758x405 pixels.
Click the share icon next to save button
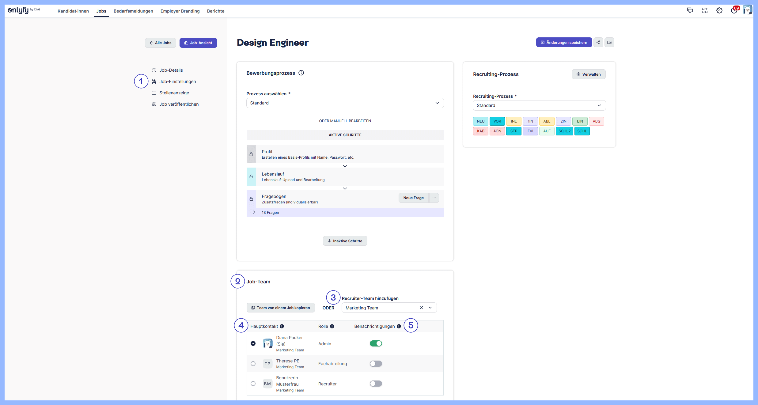click(x=598, y=43)
